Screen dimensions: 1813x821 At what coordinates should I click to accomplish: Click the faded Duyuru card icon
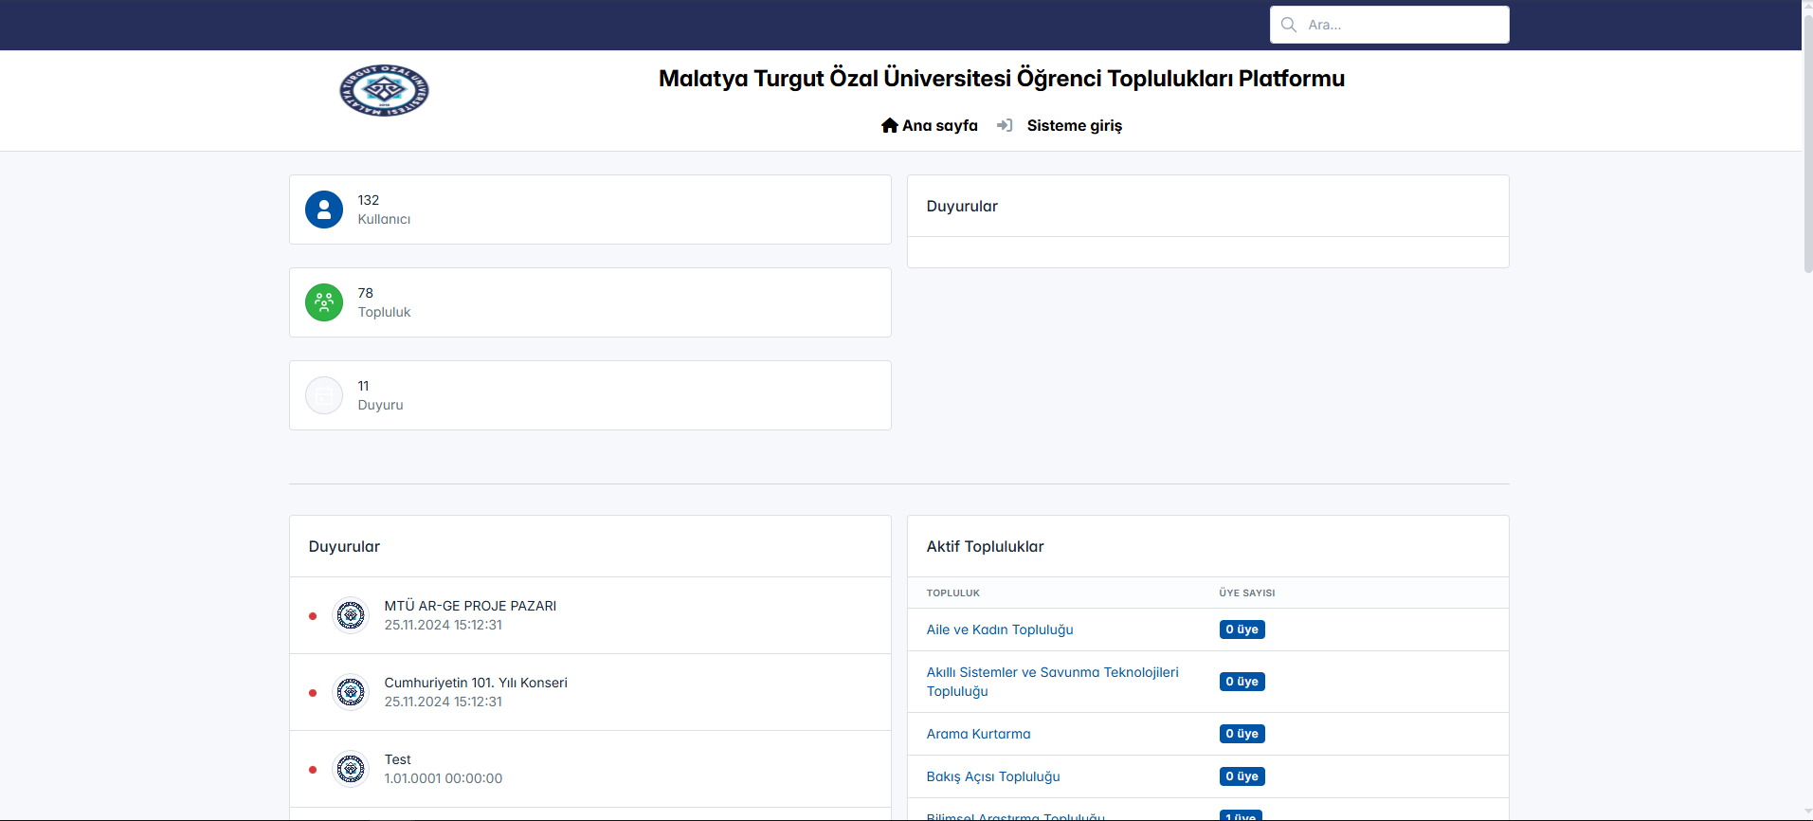pyautogui.click(x=324, y=395)
